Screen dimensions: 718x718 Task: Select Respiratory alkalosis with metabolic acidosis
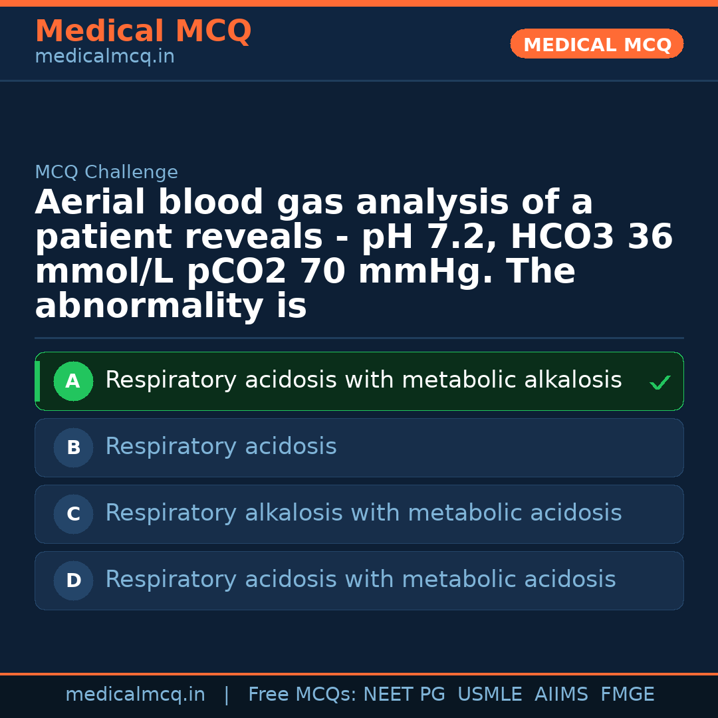363,513
